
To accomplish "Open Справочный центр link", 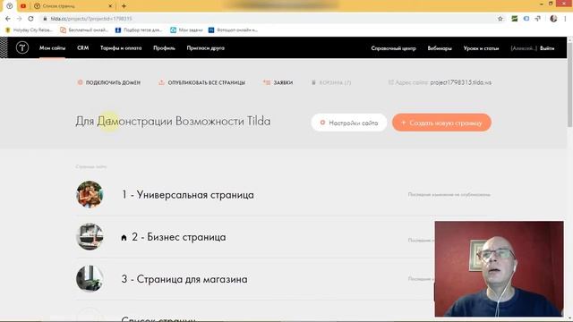I will tap(393, 48).
